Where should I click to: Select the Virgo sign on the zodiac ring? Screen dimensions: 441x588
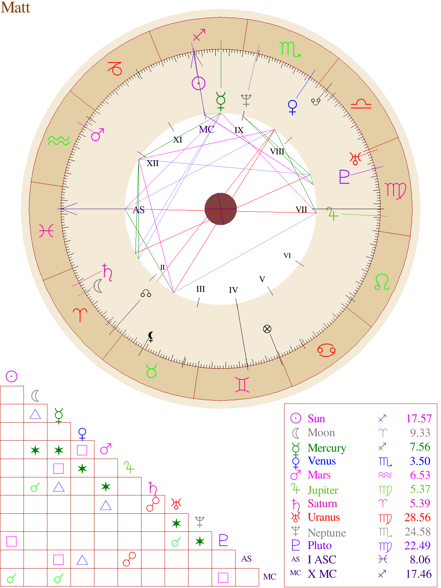point(396,190)
